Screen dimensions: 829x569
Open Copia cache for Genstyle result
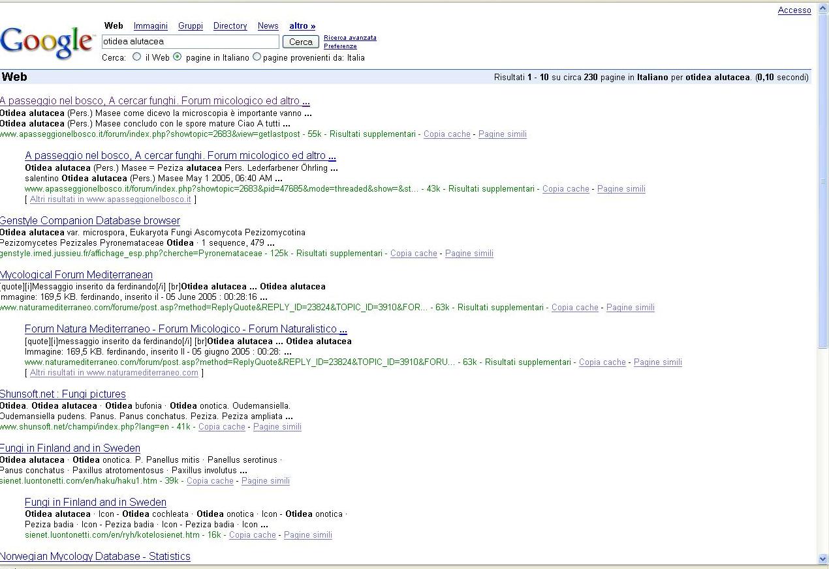[414, 254]
